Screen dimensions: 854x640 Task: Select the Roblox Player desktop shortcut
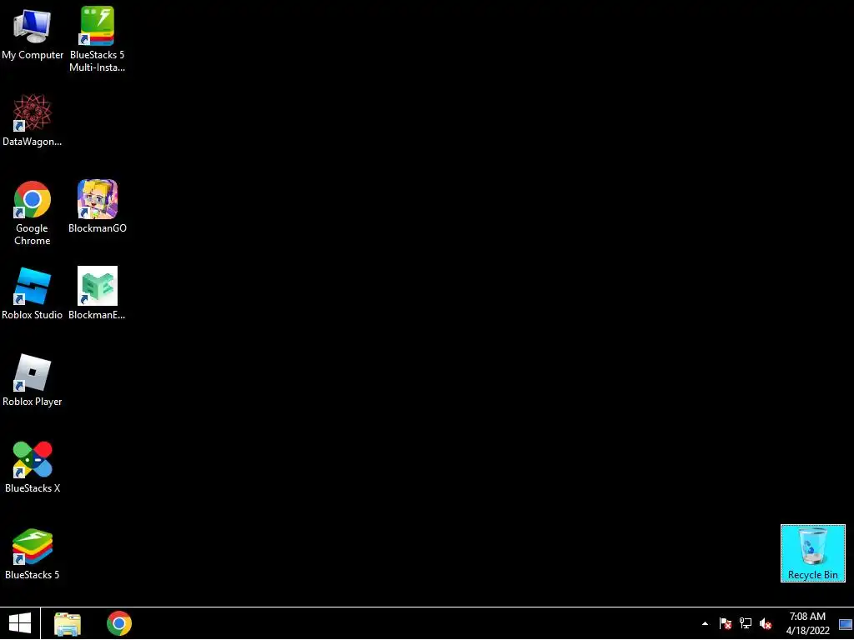point(33,380)
